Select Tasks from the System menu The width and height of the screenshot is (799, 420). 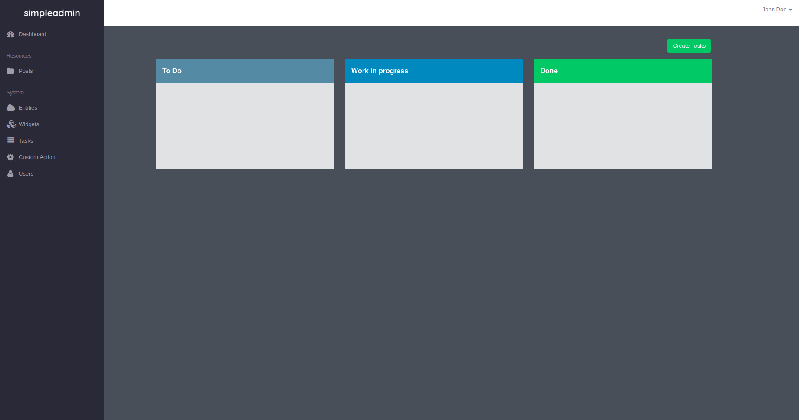pyautogui.click(x=26, y=140)
